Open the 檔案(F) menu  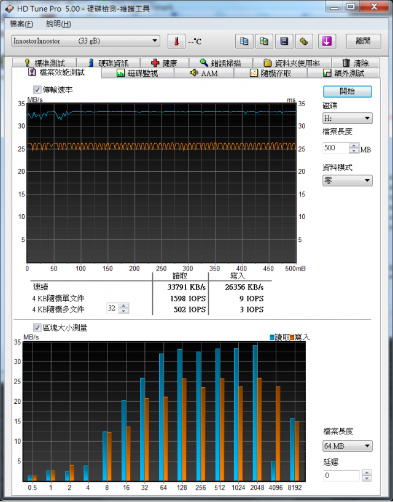pos(21,24)
